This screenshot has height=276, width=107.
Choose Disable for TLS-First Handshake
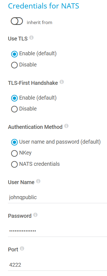click(14, 109)
